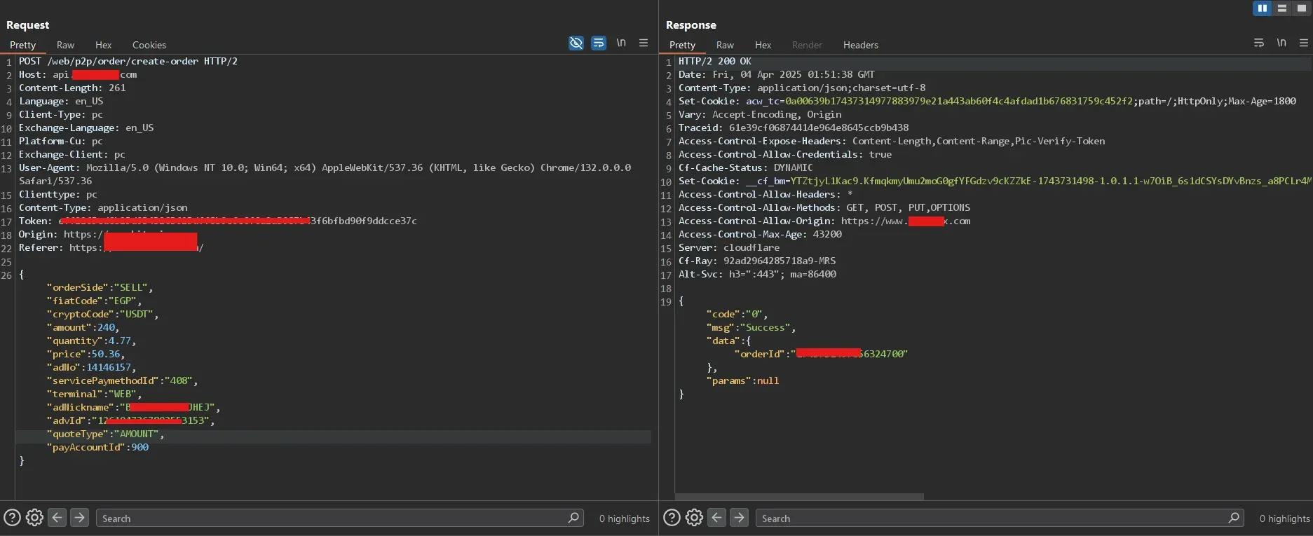Click the "orderSide":"SELL" line
This screenshot has width=1313, height=536.
(x=100, y=287)
